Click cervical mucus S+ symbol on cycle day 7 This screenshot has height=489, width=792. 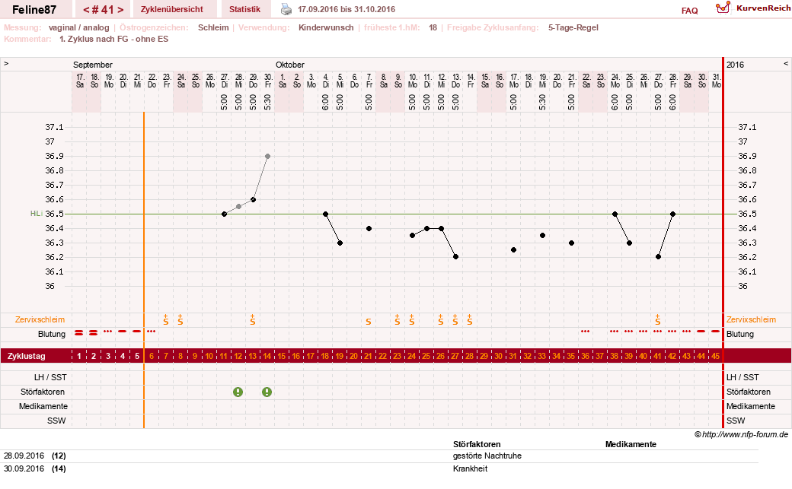tap(166, 319)
